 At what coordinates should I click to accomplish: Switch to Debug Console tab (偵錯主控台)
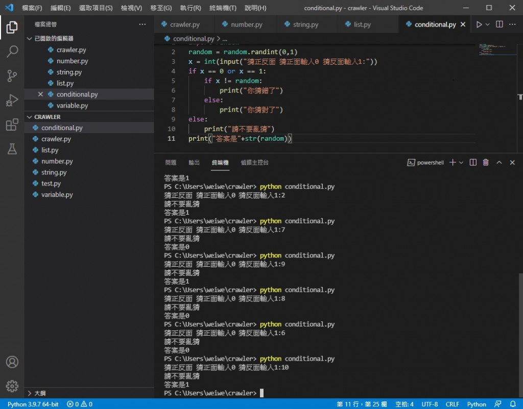tap(255, 163)
